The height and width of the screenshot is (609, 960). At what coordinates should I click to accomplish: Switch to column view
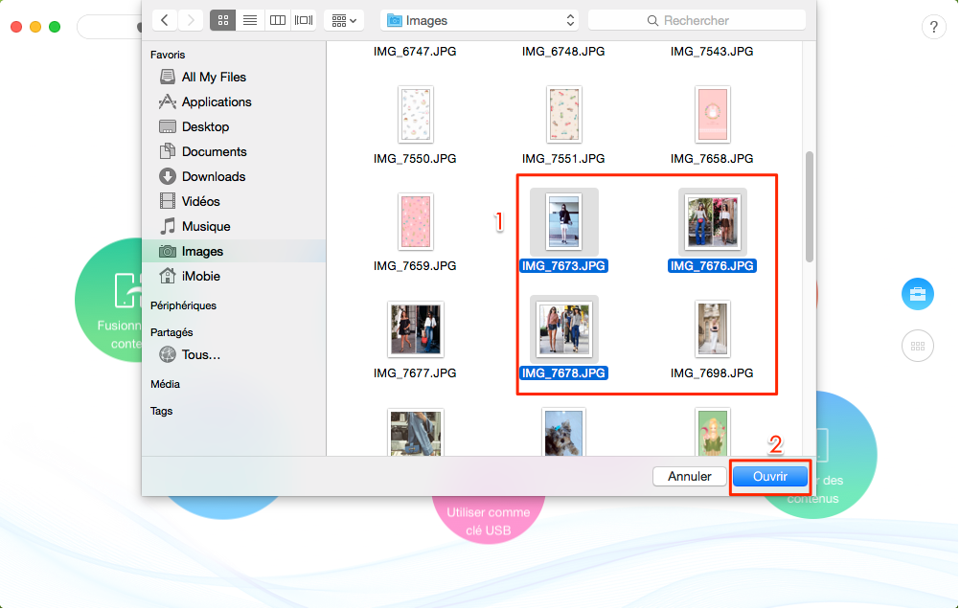click(x=277, y=20)
